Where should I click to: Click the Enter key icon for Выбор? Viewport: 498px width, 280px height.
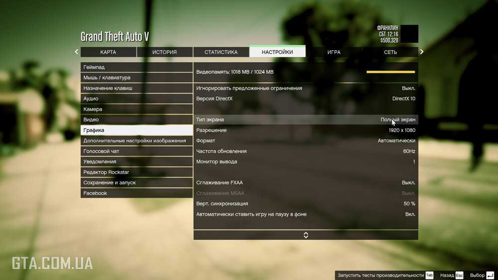490,275
